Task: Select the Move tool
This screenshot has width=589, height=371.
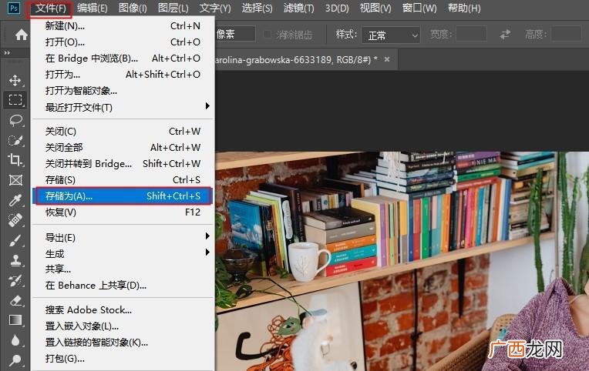Action: pyautogui.click(x=15, y=80)
